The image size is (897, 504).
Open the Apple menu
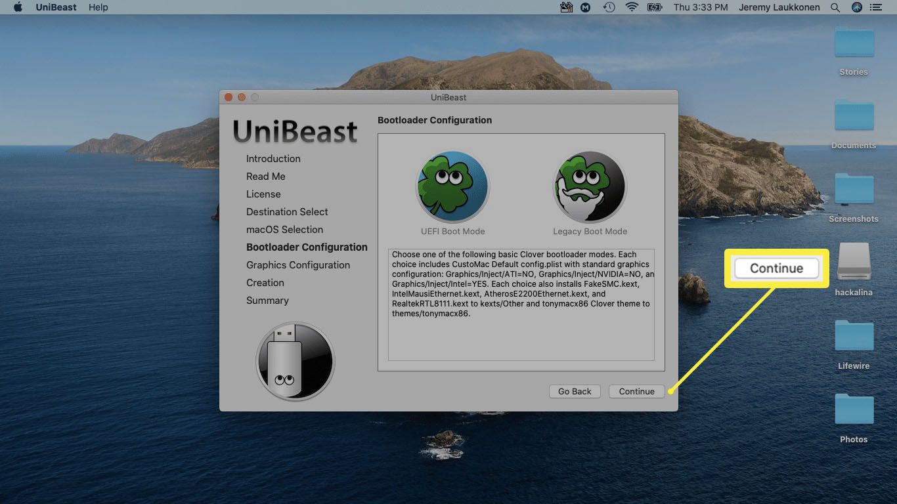(x=18, y=7)
